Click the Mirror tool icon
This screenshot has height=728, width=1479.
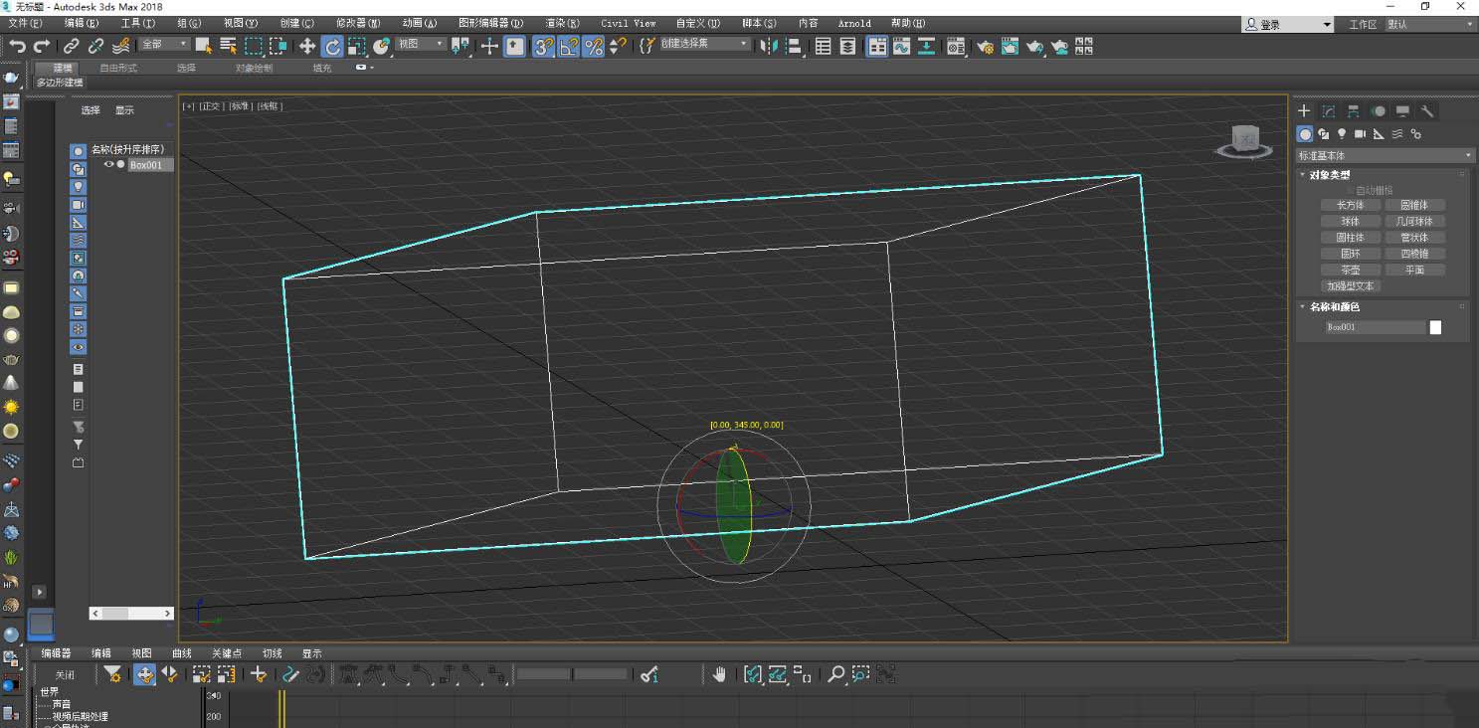769,46
